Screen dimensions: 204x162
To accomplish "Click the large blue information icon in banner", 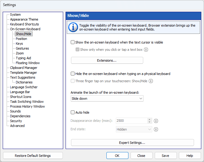I will coord(73,27).
